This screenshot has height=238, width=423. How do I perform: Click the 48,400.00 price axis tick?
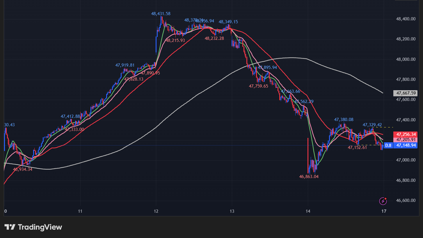click(405, 19)
